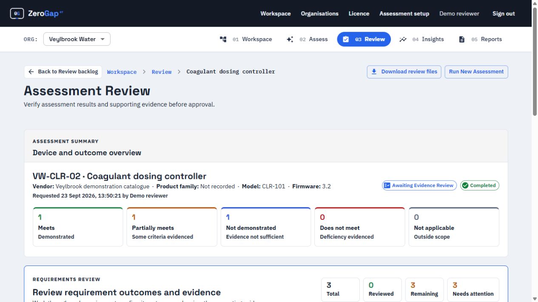Click the ZeroGap logo icon
538x302 pixels.
point(17,14)
